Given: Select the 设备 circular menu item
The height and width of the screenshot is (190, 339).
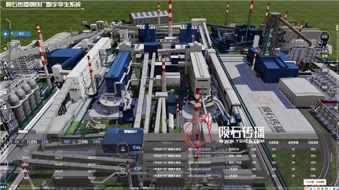Looking at the screenshot, I should click(x=325, y=87).
